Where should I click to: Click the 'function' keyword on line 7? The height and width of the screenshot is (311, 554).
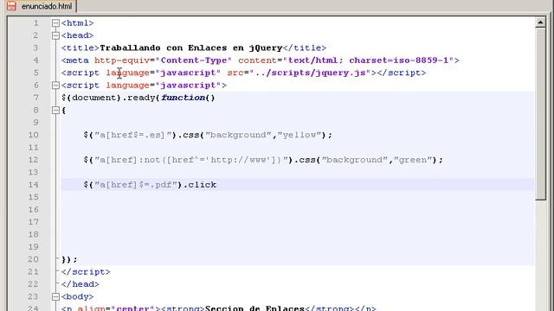(x=183, y=98)
